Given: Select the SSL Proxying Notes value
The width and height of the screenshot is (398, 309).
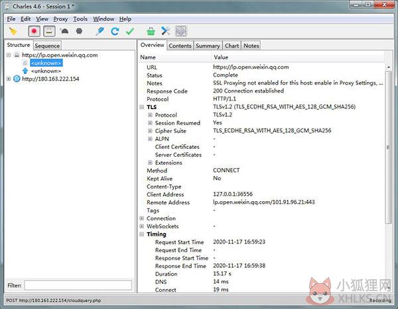Looking at the screenshot, I should pyautogui.click(x=298, y=83).
